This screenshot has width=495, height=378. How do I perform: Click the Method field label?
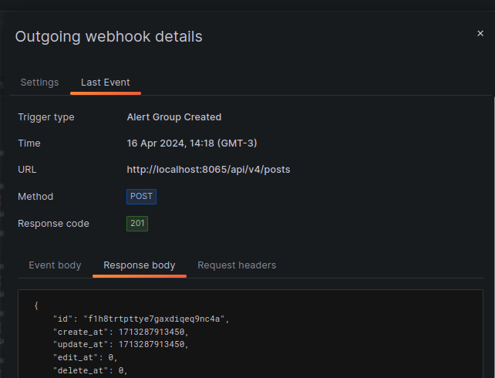(35, 197)
